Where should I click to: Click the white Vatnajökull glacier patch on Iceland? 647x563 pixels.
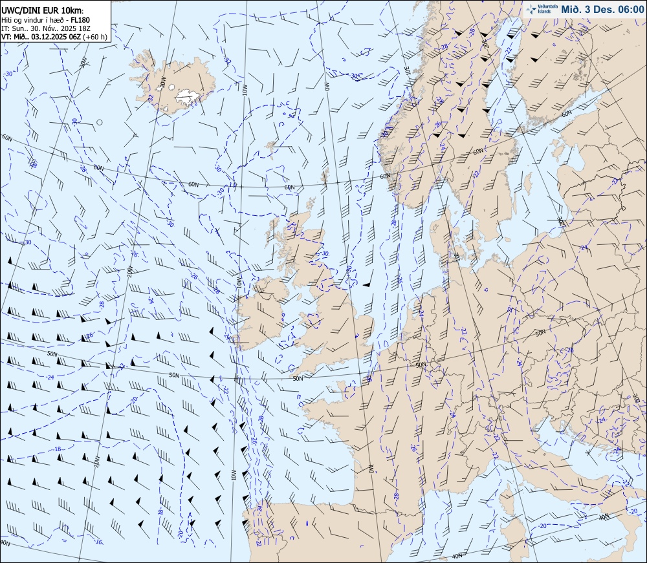pos(188,98)
